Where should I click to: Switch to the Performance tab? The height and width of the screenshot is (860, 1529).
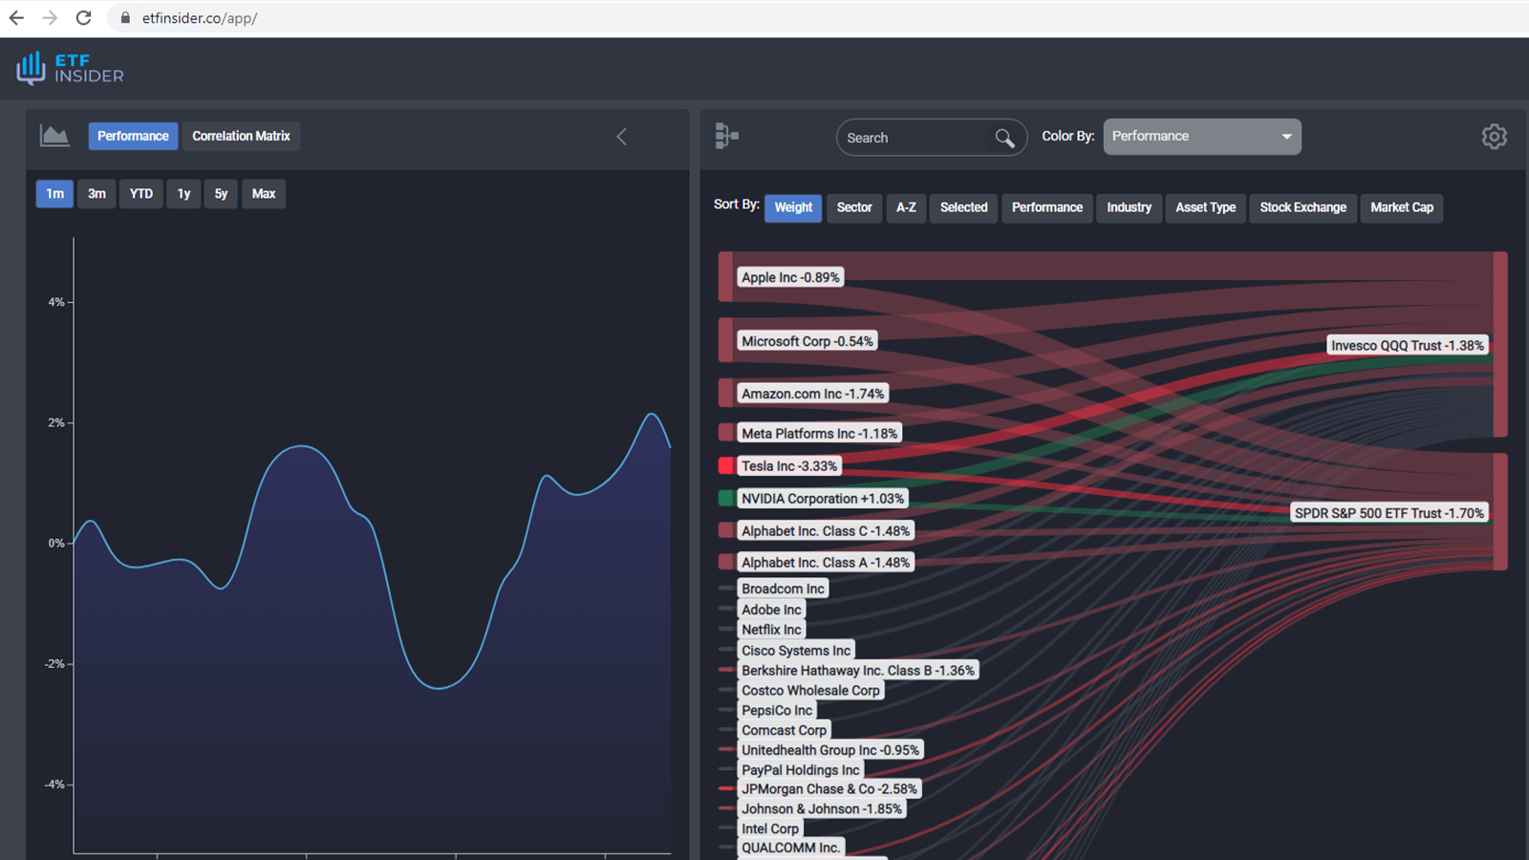133,136
